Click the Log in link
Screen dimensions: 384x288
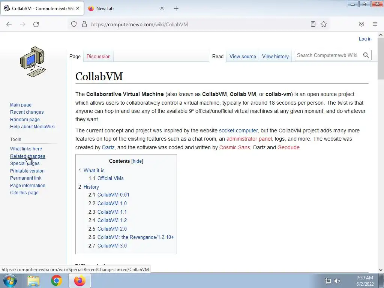(x=365, y=39)
